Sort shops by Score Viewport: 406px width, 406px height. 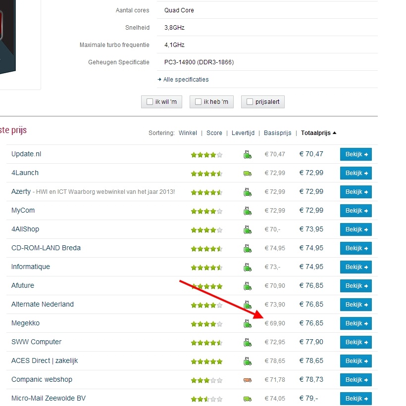[214, 133]
